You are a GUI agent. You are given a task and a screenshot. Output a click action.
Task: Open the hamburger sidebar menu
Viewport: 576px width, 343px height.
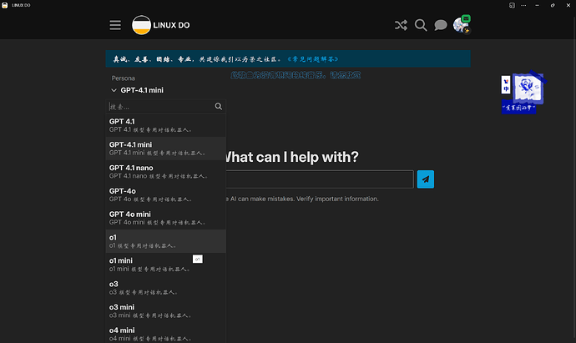[x=115, y=25]
